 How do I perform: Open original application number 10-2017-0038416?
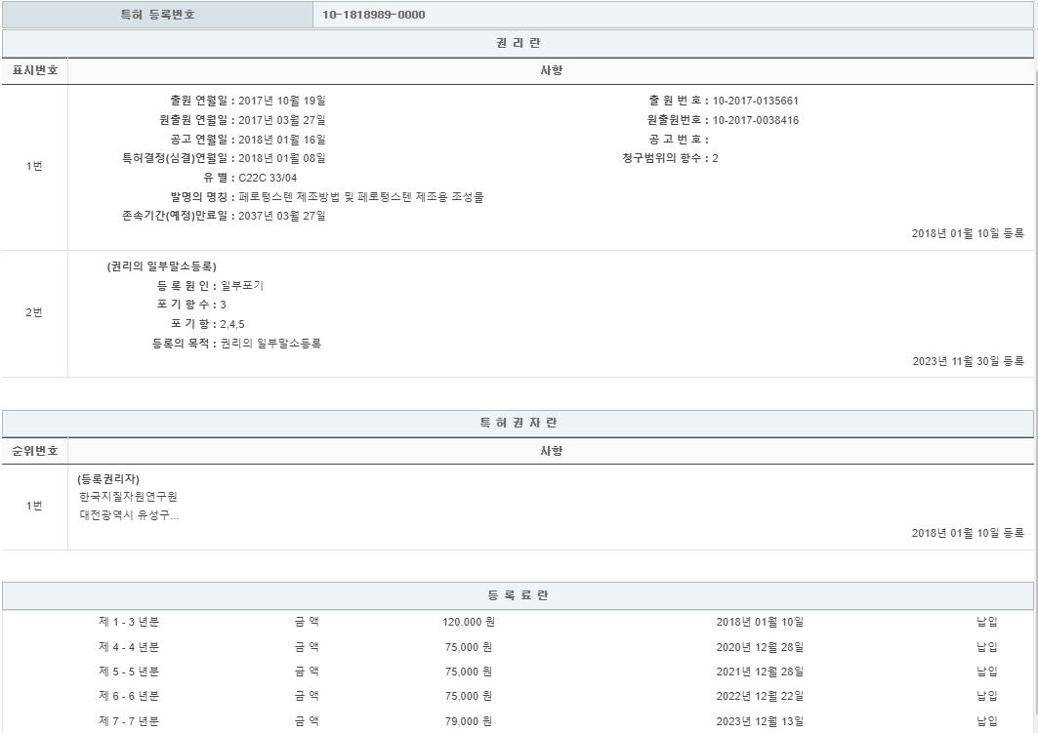tap(757, 120)
